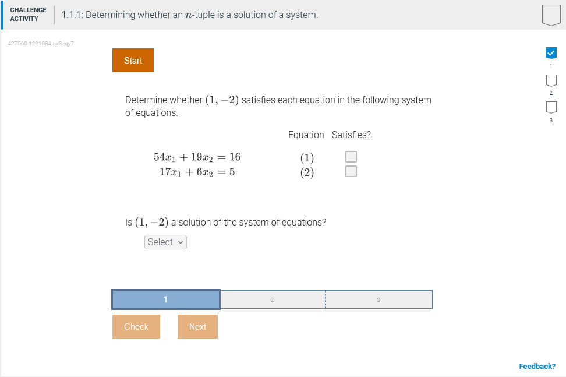
Task: Click the Check button
Action: coord(136,326)
